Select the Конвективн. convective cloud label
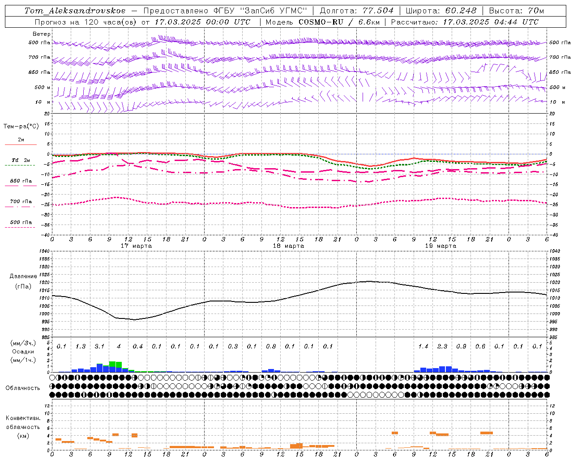 tap(23, 418)
